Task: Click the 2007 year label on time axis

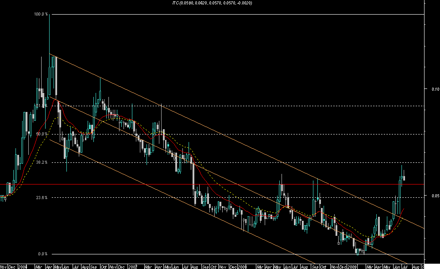Action: [132, 267]
